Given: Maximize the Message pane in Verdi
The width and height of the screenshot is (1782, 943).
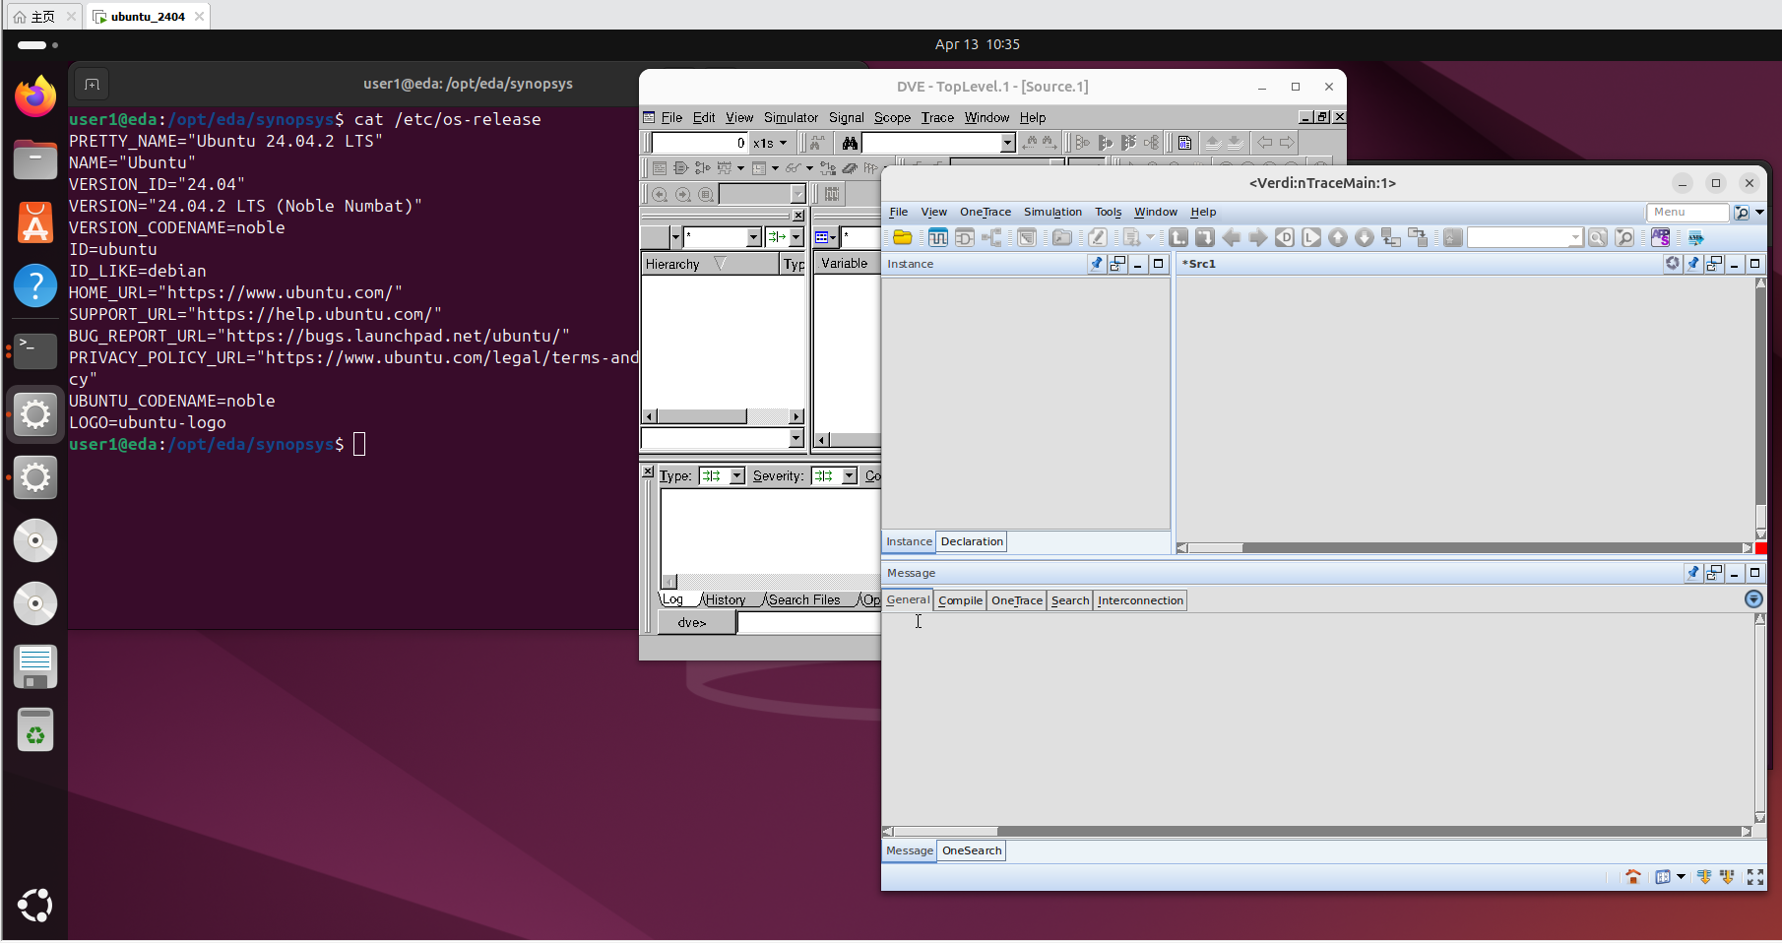Looking at the screenshot, I should tap(1754, 572).
